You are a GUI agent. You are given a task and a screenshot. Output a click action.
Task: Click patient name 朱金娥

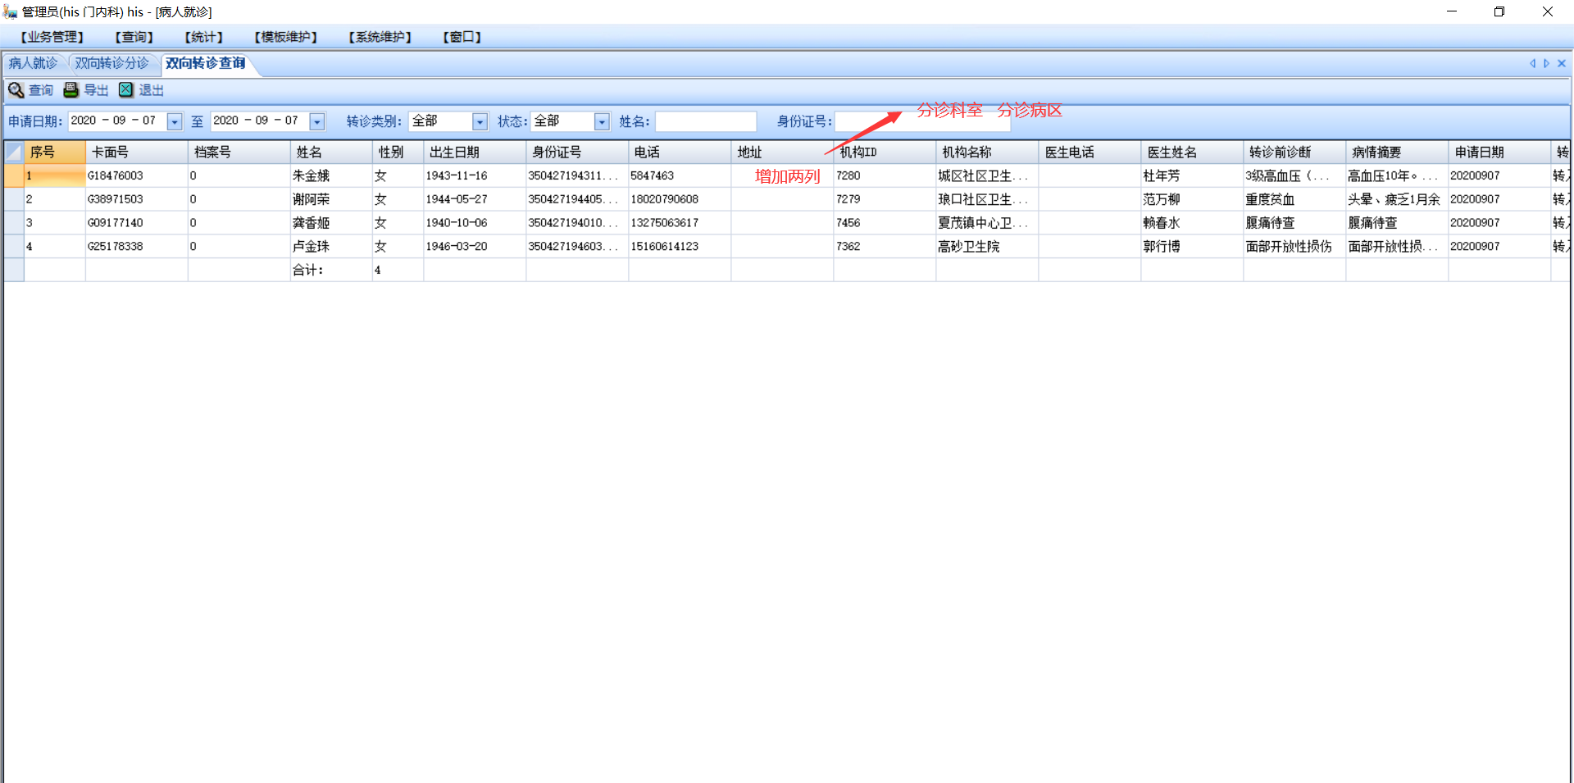click(x=312, y=175)
